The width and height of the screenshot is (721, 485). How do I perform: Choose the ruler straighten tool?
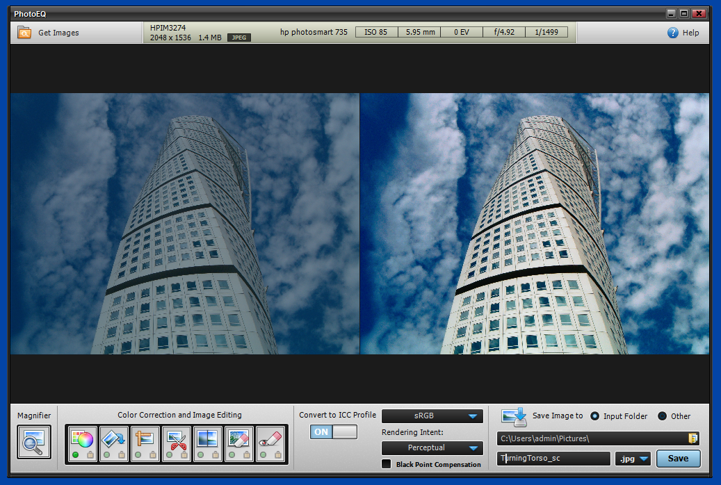coord(145,438)
